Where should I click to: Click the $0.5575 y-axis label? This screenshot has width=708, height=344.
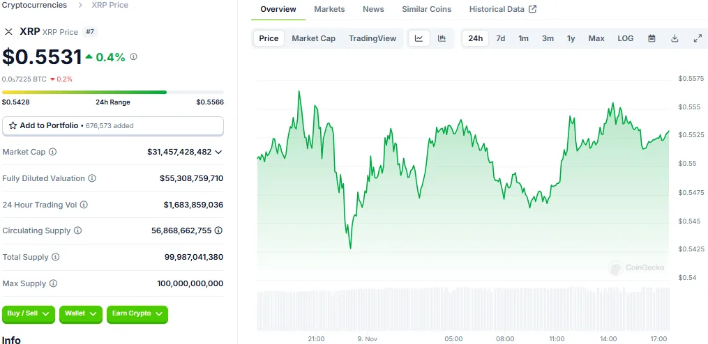pyautogui.click(x=691, y=79)
